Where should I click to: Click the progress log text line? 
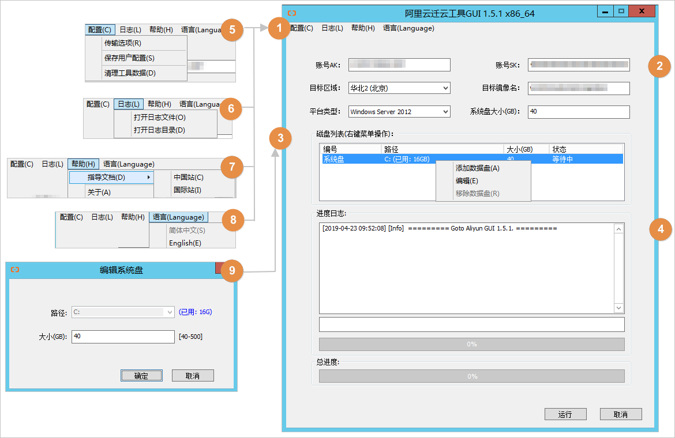(x=440, y=228)
